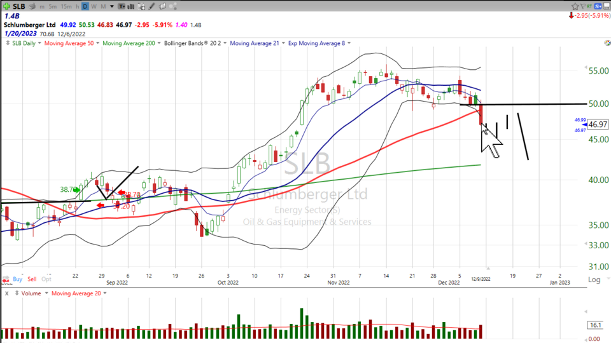611x343 pixels.
Task: Select the 1-minute 'm' time frame
Action: tap(42, 6)
